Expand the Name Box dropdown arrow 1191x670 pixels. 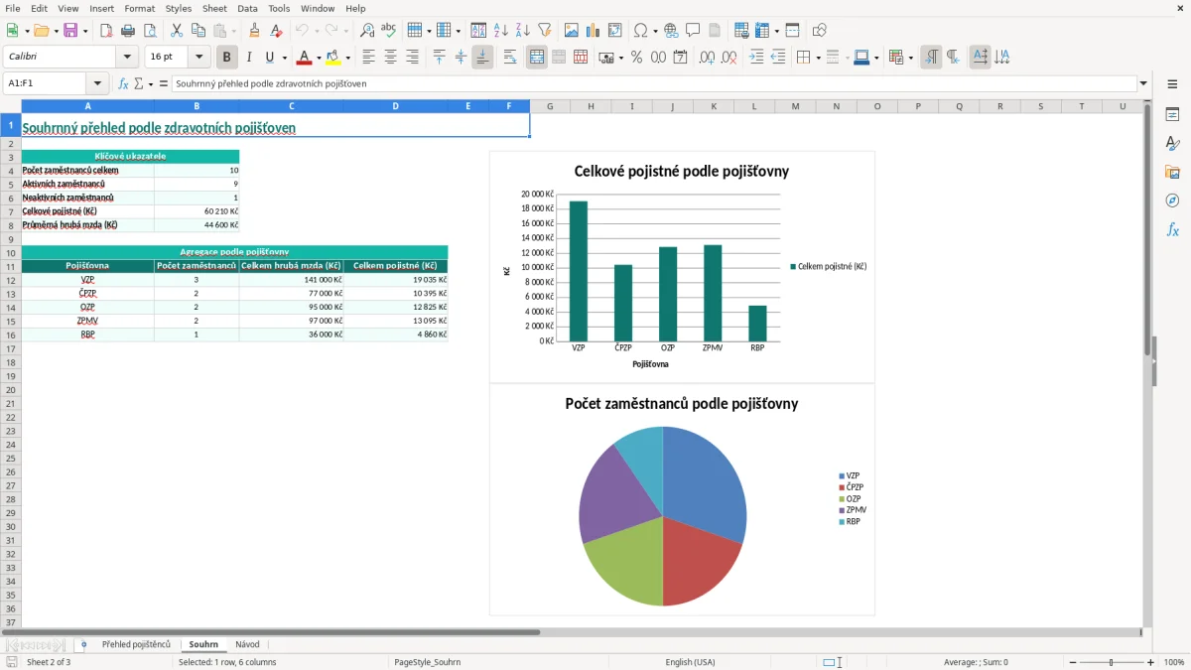point(96,83)
